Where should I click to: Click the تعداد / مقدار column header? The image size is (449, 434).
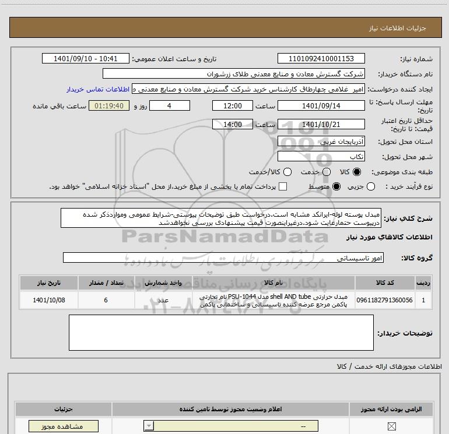click(x=106, y=283)
